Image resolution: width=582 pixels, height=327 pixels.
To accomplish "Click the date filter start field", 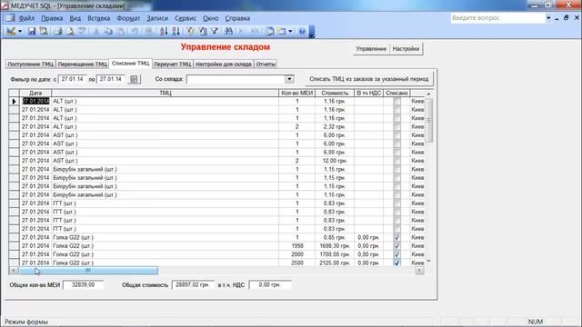I will pos(73,79).
